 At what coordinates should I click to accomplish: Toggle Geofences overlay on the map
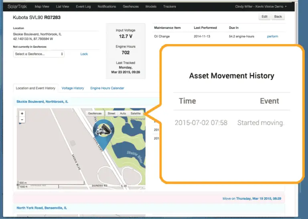click(x=95, y=114)
